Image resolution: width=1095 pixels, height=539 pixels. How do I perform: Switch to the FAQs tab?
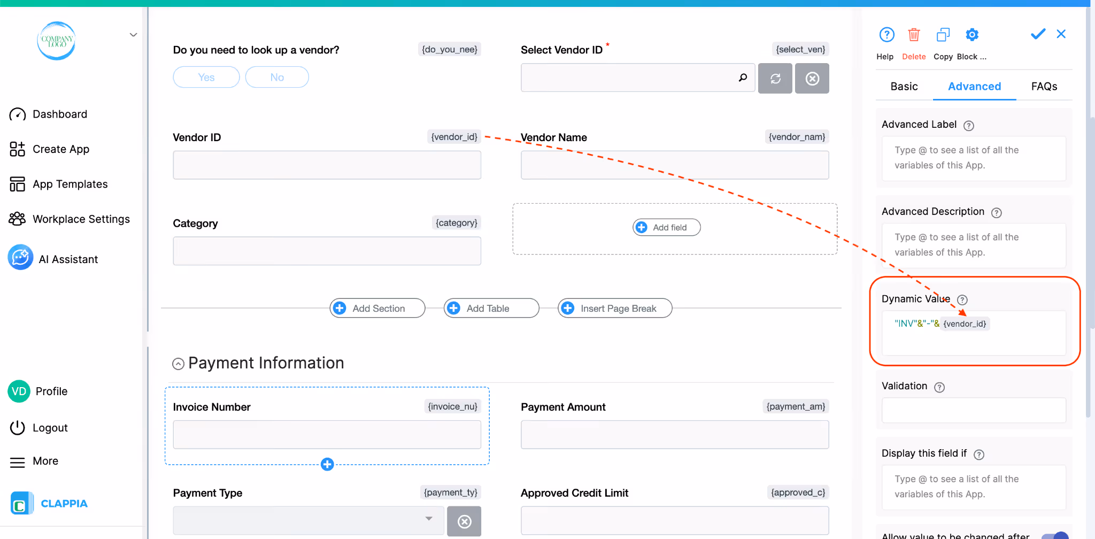pos(1044,86)
